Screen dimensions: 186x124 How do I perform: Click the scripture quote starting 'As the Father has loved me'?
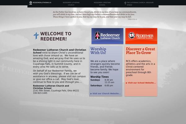(95, 14)
